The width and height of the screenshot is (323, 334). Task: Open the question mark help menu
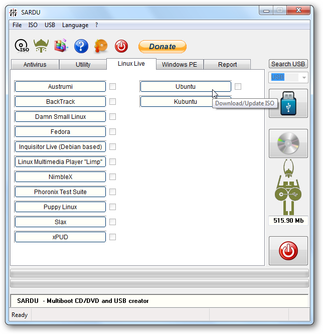96,25
